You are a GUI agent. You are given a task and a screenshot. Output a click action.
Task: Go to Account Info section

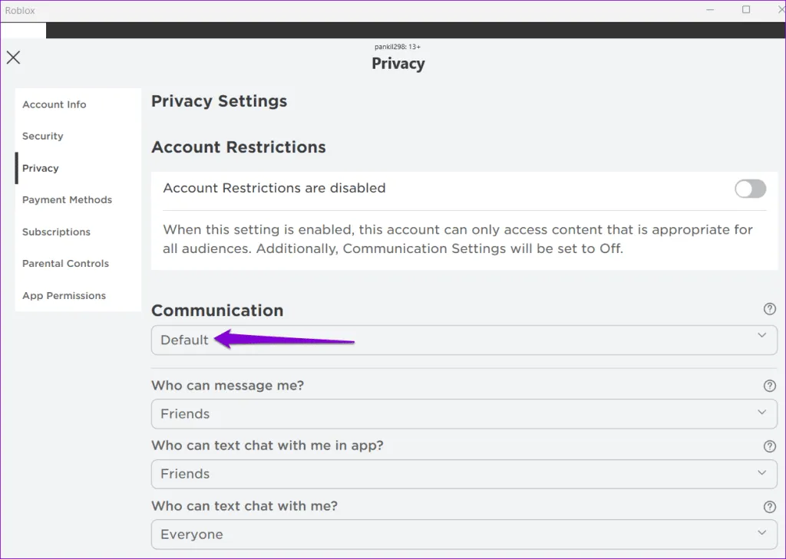(54, 104)
